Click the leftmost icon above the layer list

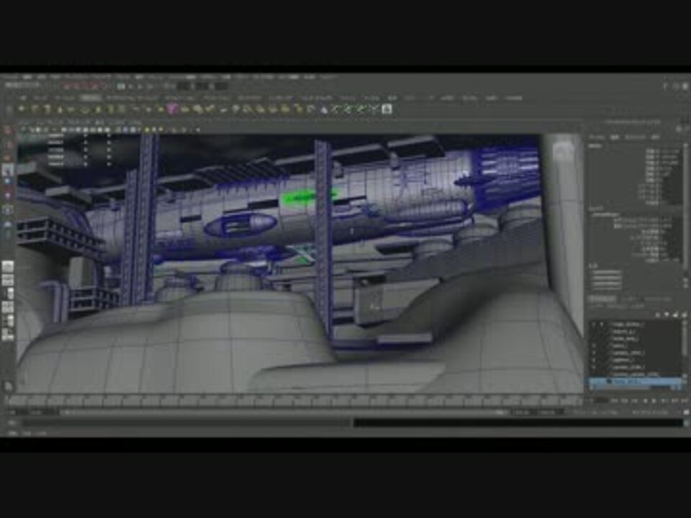tap(658, 314)
